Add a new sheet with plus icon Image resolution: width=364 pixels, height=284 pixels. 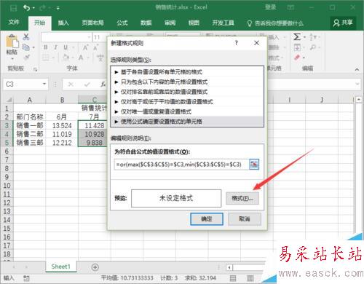[95, 267]
